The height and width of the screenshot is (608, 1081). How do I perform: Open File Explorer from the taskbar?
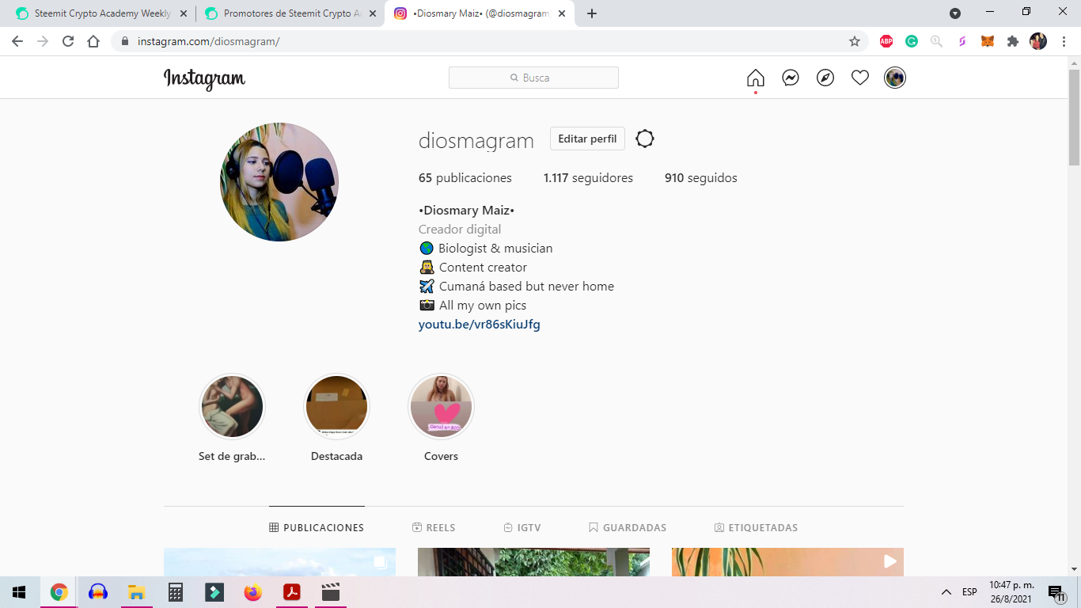pyautogui.click(x=136, y=592)
